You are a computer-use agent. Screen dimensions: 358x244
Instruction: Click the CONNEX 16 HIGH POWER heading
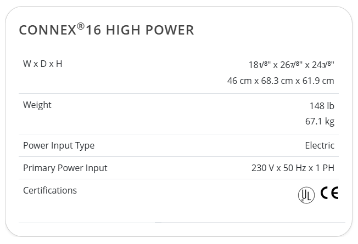[x=107, y=30]
